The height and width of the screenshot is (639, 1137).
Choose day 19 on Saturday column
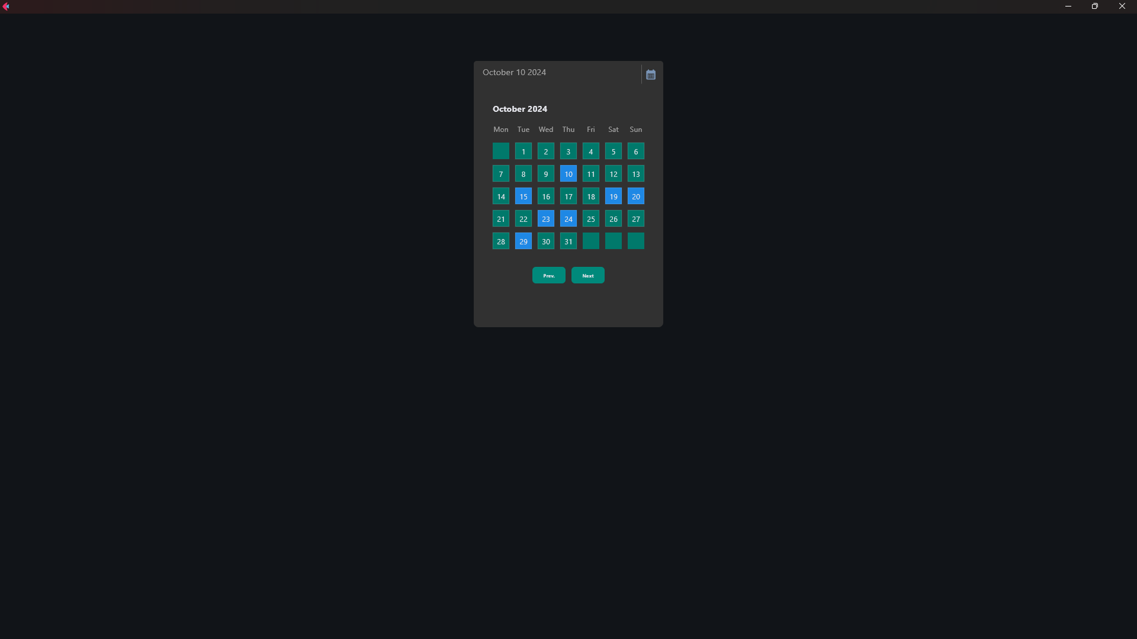tap(613, 196)
